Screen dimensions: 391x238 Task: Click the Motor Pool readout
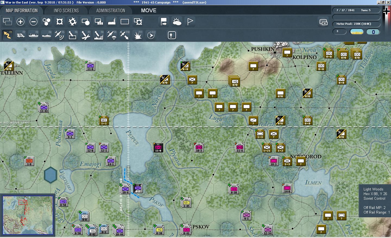coord(356,24)
